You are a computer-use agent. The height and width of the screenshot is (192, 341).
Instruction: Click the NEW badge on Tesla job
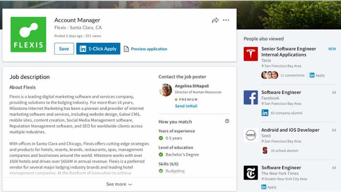332,49
